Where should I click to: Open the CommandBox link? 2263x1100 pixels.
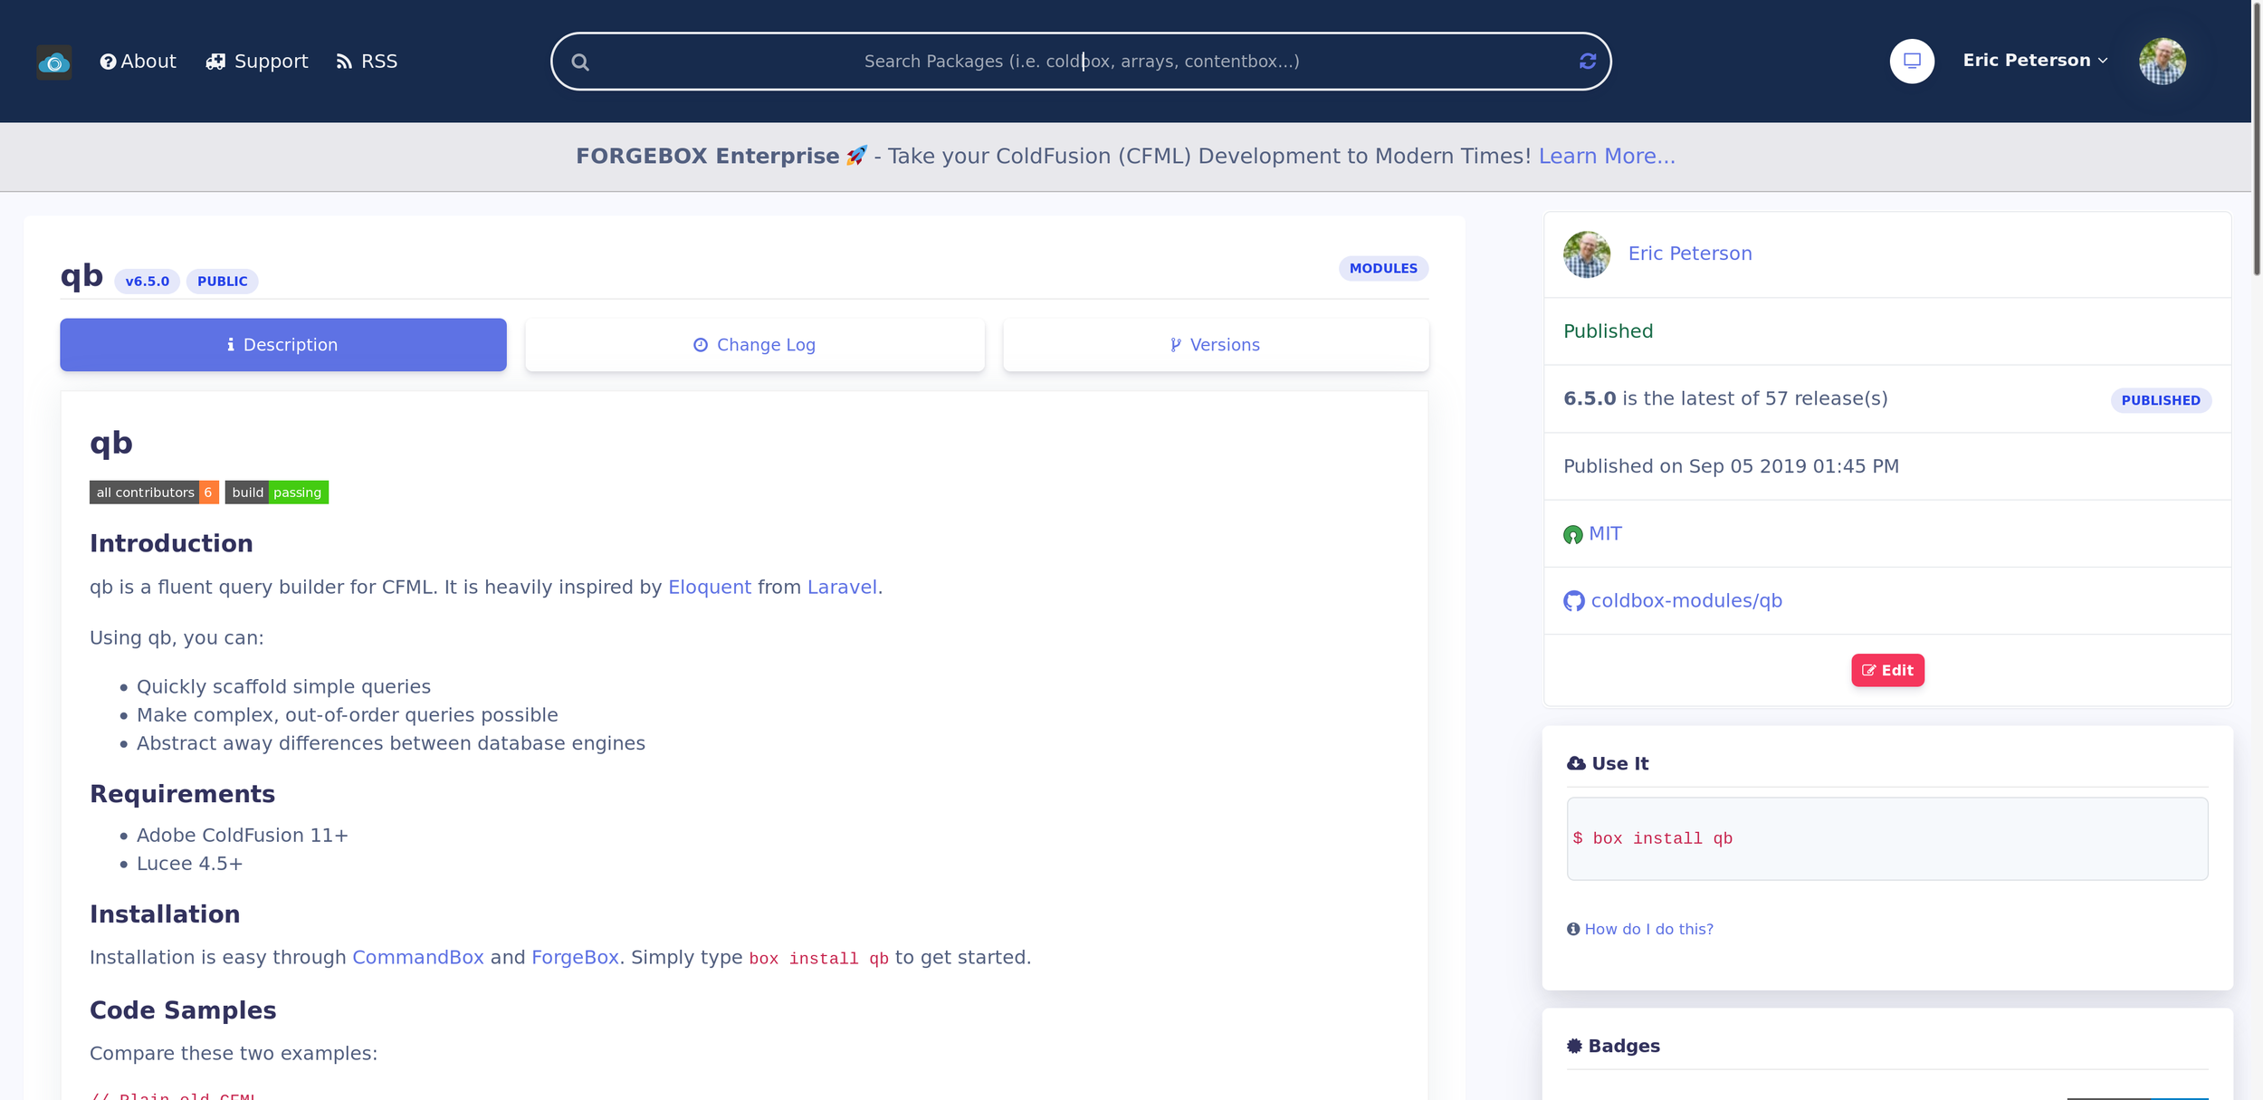point(418,958)
